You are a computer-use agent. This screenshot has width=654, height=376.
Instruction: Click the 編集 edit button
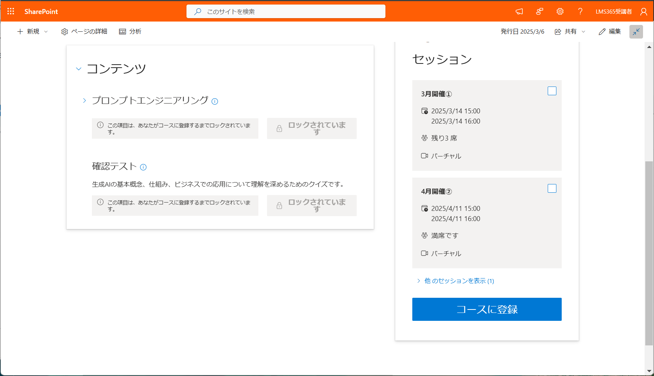610,31
